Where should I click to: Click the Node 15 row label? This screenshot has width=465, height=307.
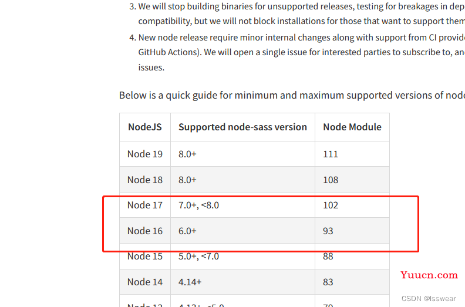point(144,256)
